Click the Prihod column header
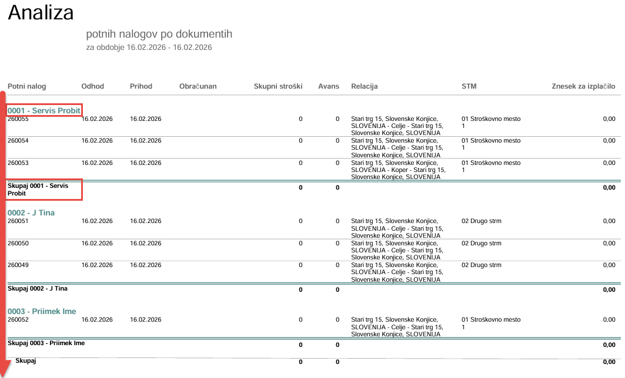 click(x=141, y=86)
